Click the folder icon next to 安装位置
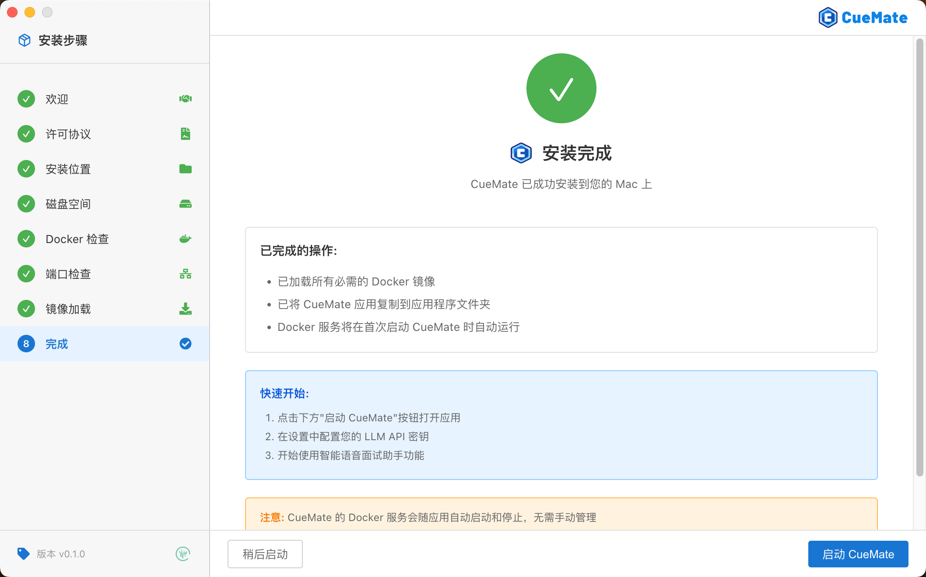The width and height of the screenshot is (926, 577). (x=185, y=169)
